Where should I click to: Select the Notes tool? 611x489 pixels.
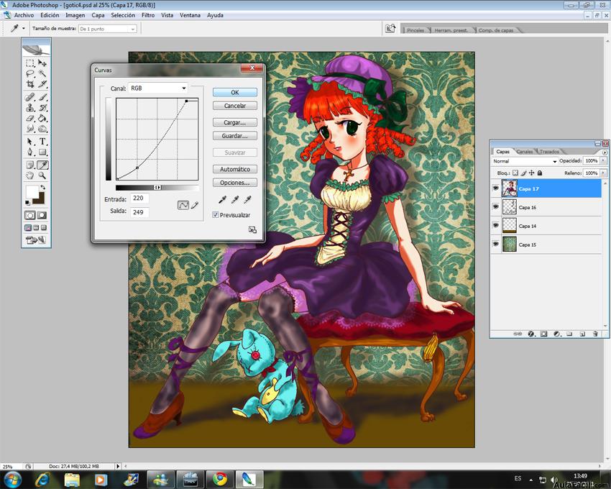coord(30,165)
